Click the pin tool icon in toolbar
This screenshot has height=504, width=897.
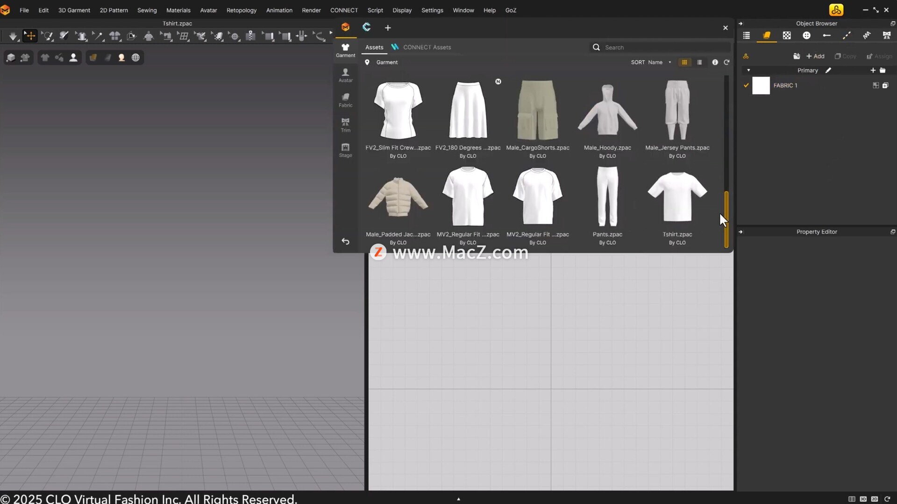click(98, 36)
